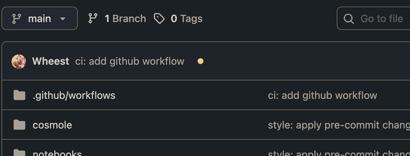
Task: Open commit message in .github/workflows row
Action: point(322,96)
